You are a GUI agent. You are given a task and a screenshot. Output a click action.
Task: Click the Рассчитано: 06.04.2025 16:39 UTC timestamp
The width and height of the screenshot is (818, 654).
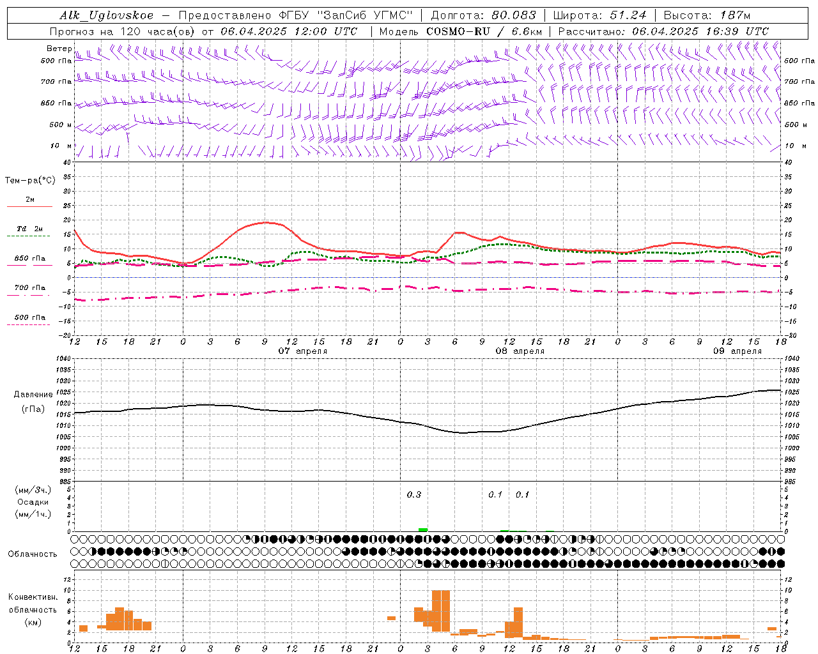click(x=663, y=31)
